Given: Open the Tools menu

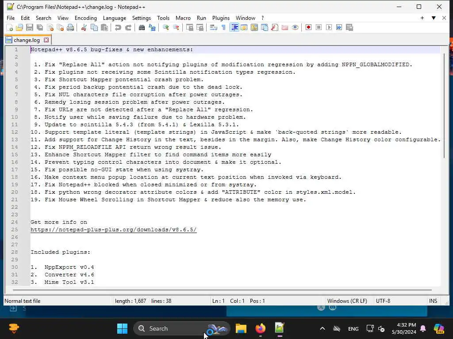Looking at the screenshot, I should (x=163, y=18).
